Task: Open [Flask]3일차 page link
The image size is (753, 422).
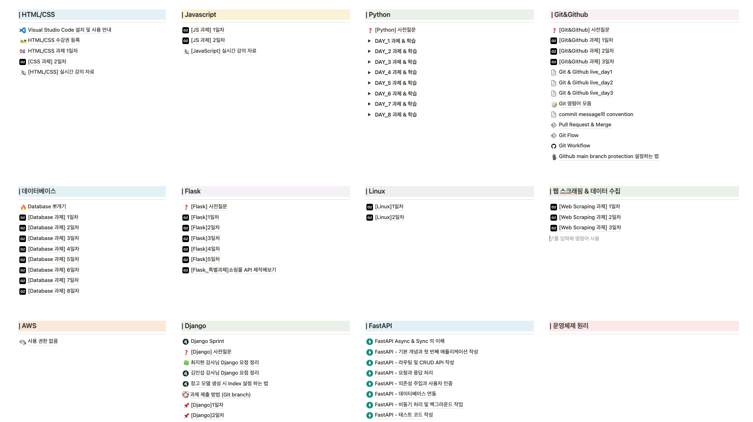Action: (x=205, y=238)
